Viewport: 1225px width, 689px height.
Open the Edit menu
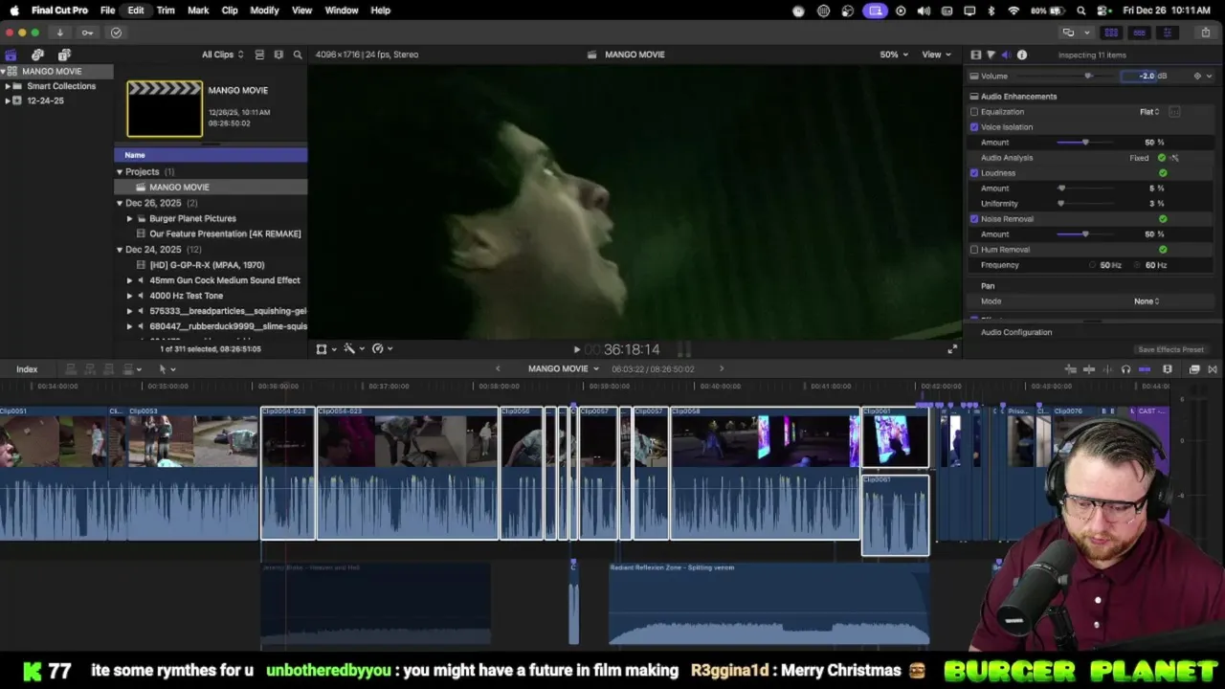tap(136, 11)
